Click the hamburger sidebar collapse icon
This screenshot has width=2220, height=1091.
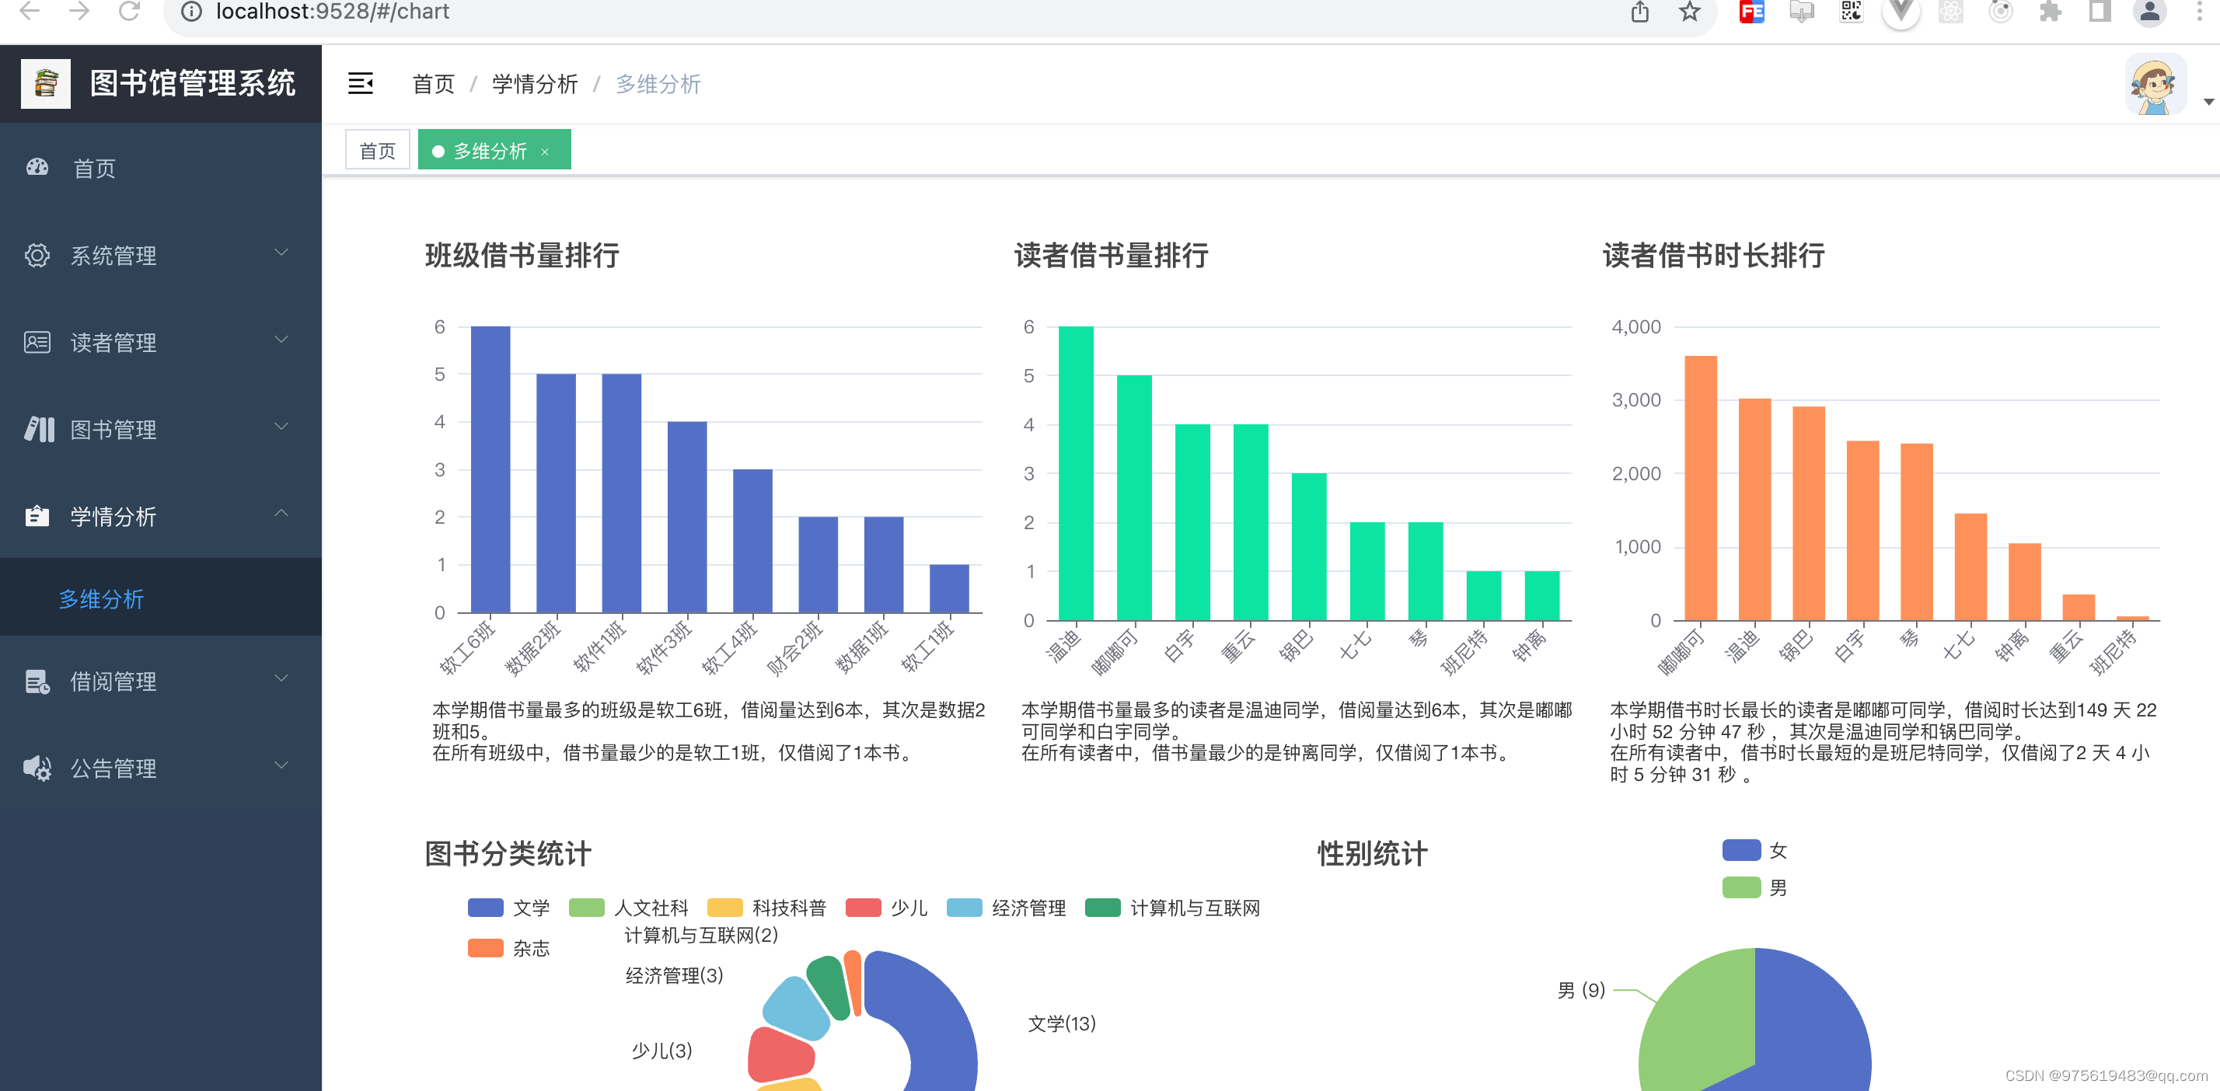(x=360, y=84)
